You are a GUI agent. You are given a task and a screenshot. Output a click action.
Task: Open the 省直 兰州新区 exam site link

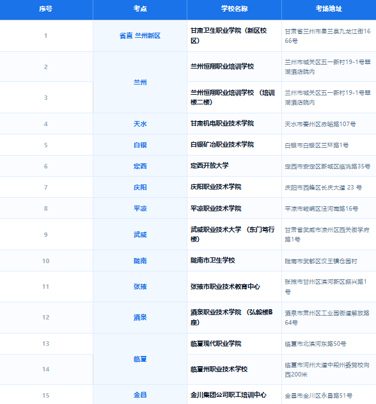point(140,36)
